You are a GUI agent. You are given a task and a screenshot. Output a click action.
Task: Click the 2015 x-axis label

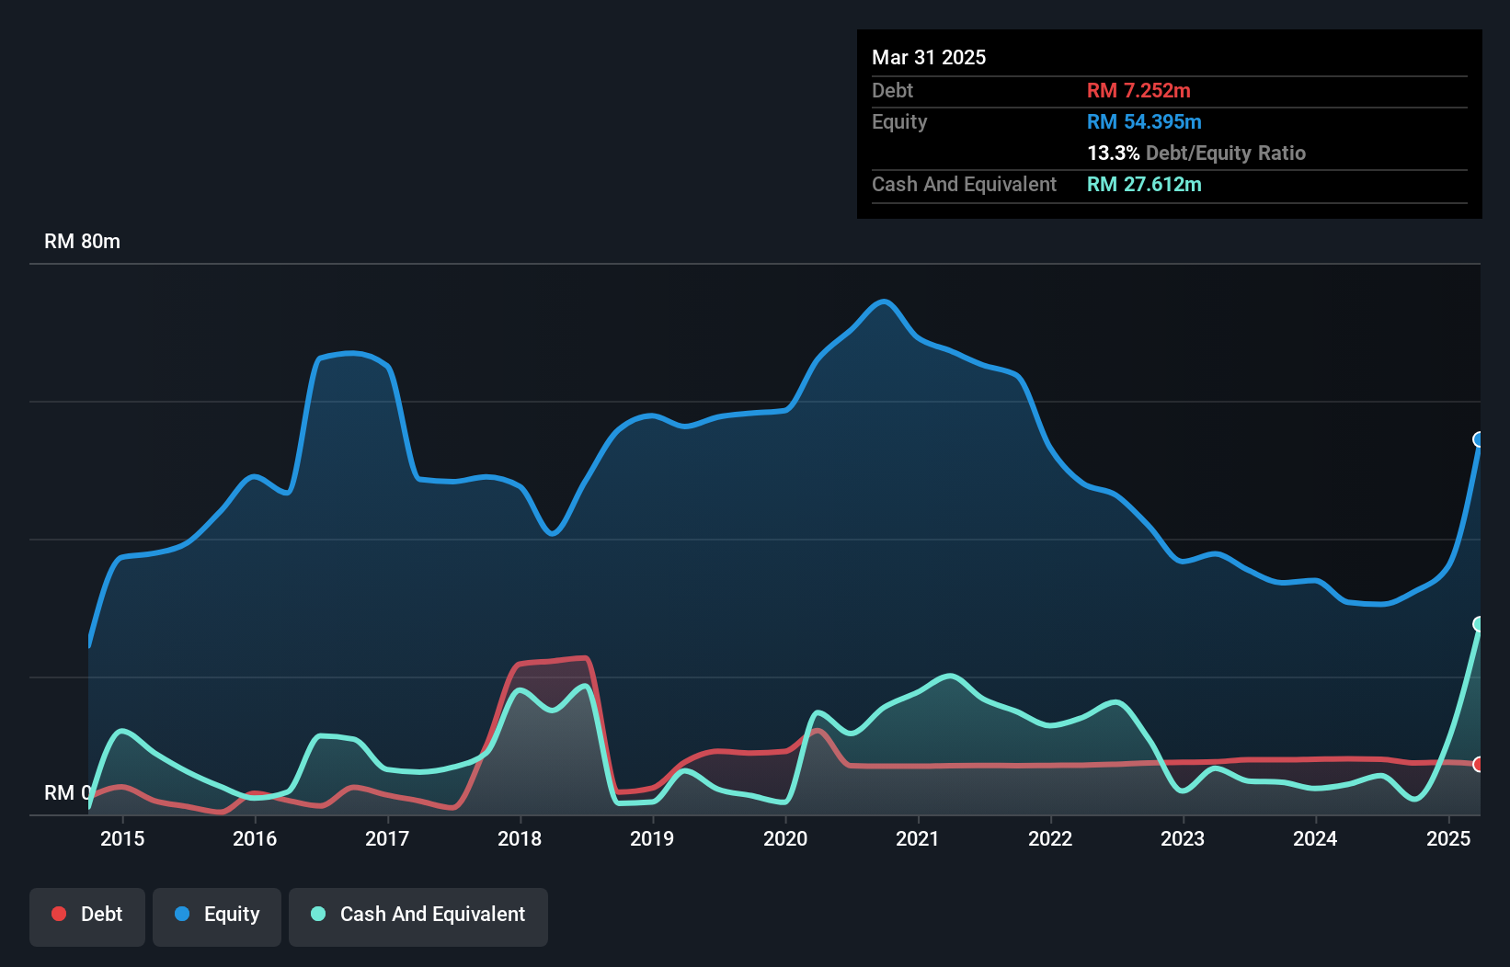pos(122,838)
